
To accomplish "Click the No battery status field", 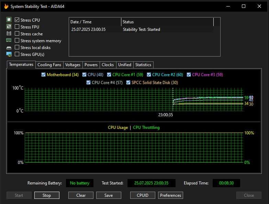I will click(80, 183).
